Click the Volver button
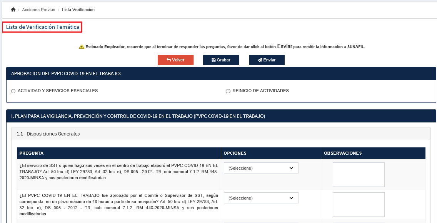 175,60
